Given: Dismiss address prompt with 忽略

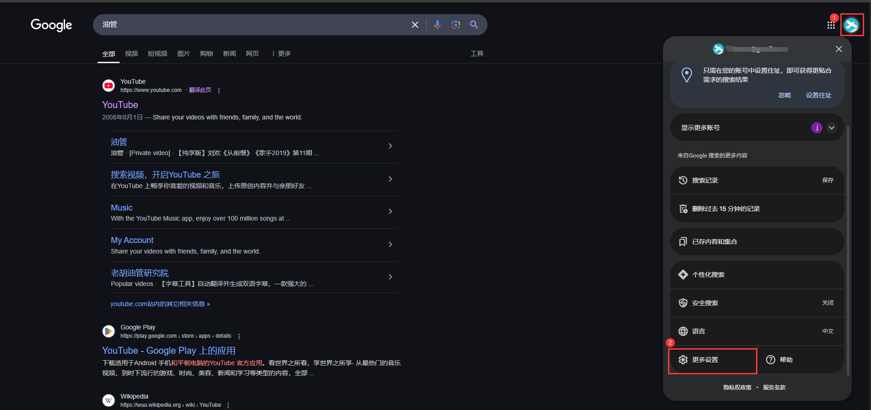Looking at the screenshot, I should [x=785, y=95].
